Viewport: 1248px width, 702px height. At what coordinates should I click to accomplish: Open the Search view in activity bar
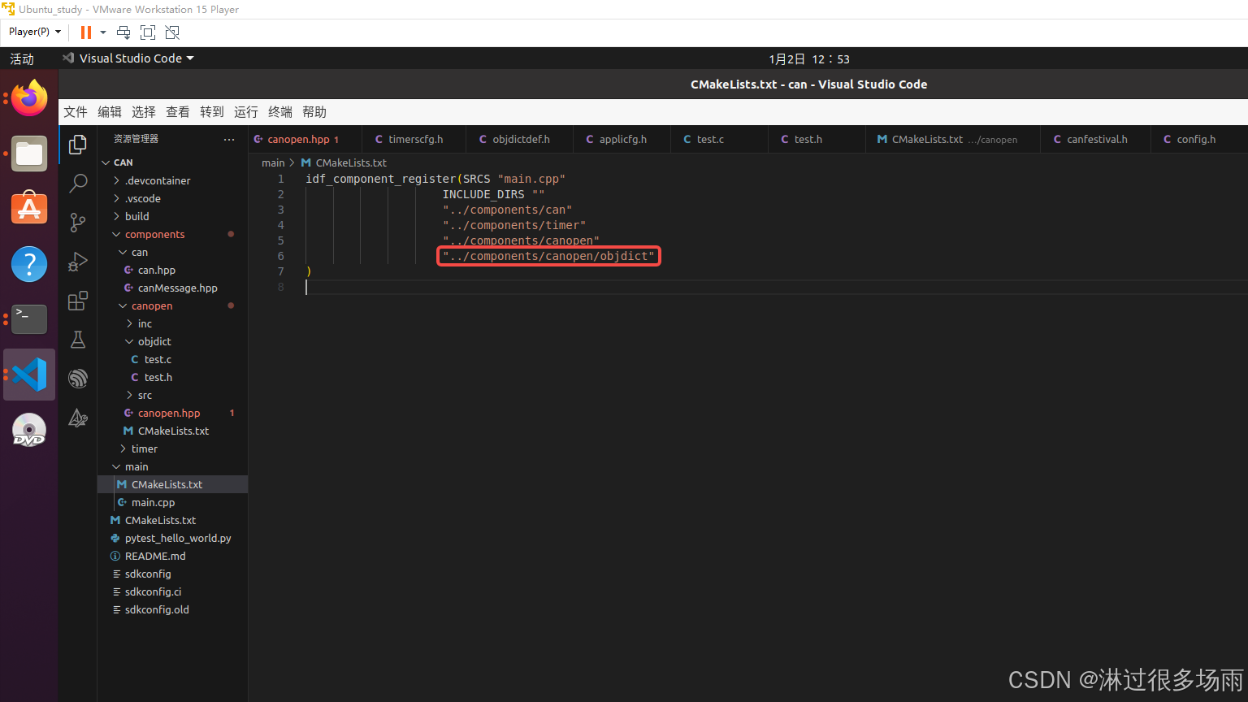78,183
